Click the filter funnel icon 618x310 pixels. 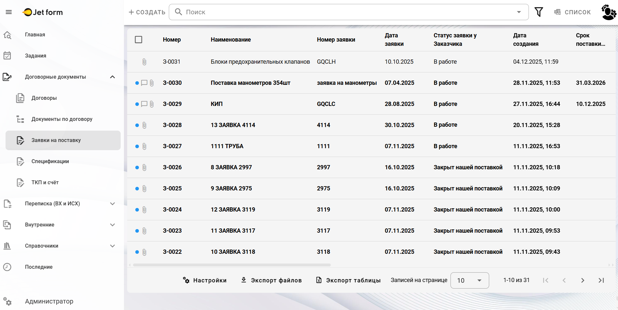[x=539, y=12]
